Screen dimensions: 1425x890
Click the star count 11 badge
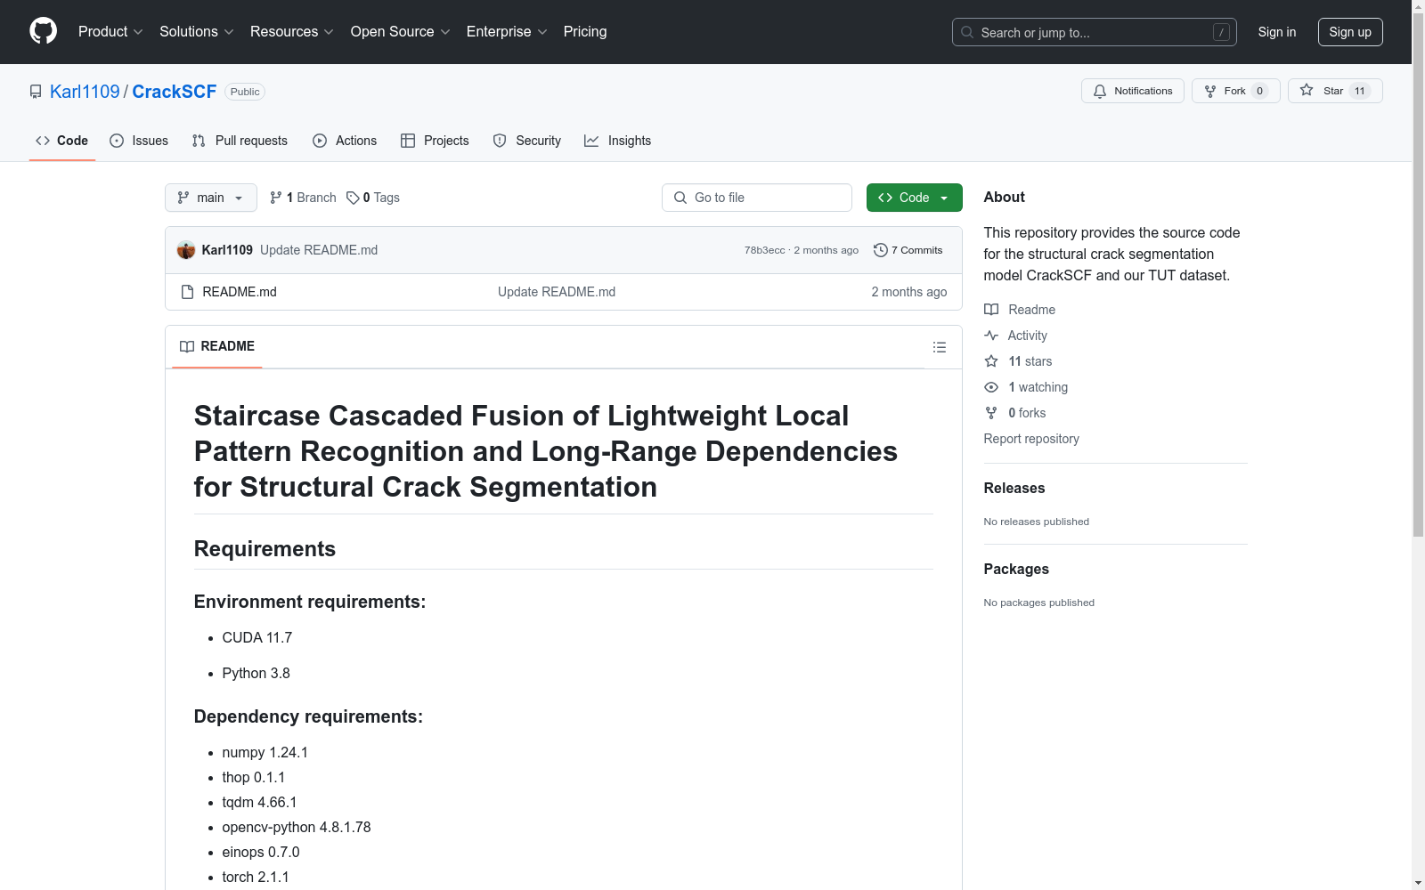[1360, 91]
